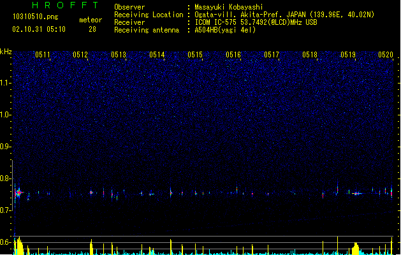The width and height of the screenshot is (401, 255).
Task: Click the kHz axis unit label
Action: (x=6, y=52)
